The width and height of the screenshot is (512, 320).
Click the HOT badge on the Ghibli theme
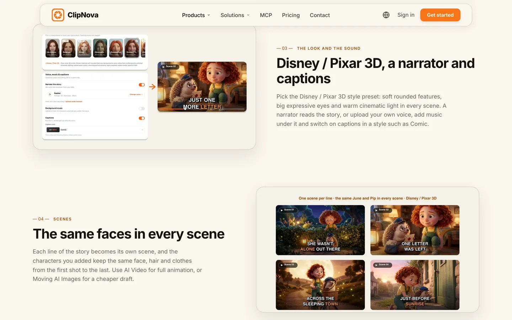82,41
